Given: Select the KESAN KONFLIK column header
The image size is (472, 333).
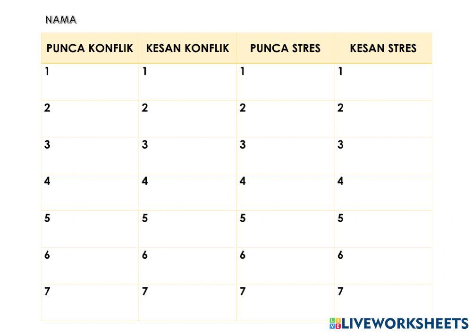Looking at the screenshot, I should point(187,48).
